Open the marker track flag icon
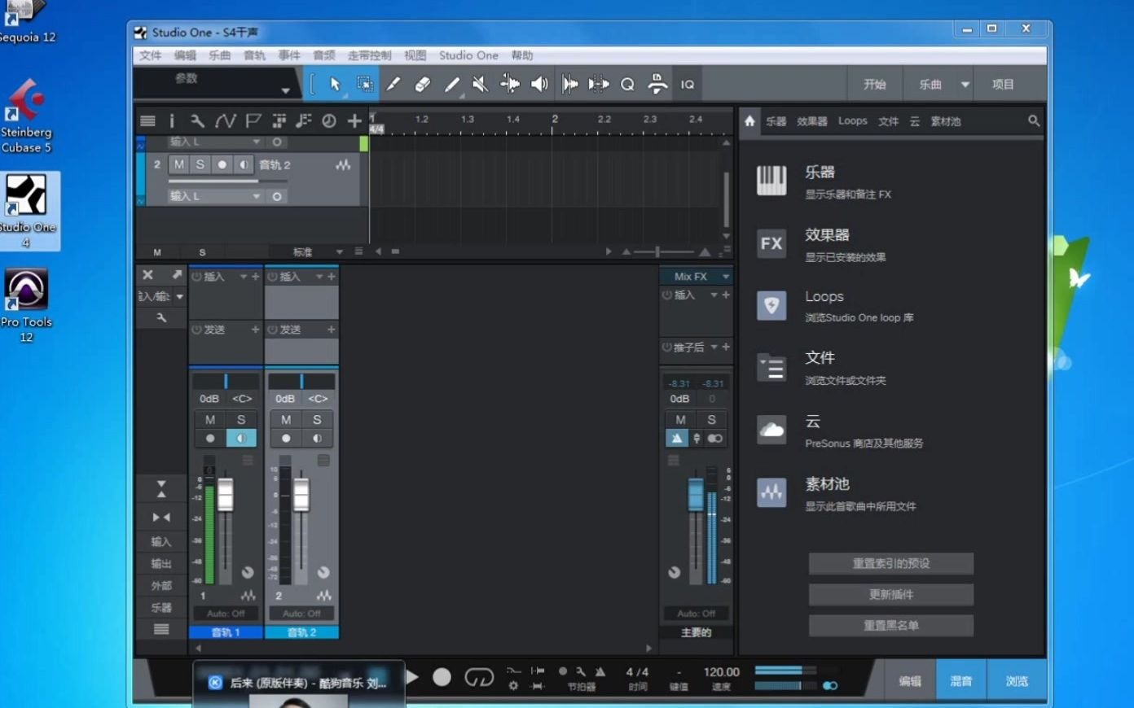The image size is (1134, 708). pos(253,121)
